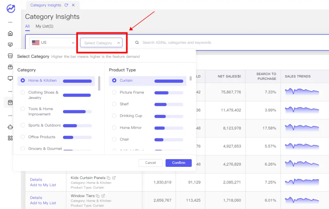
Task: Copy the Kids Curtain Panels name
Action: [109, 178]
